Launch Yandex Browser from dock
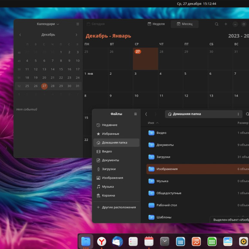 click(x=101, y=241)
